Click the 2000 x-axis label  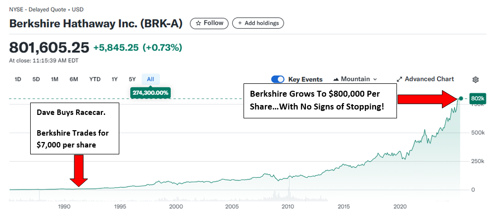pos(176,207)
